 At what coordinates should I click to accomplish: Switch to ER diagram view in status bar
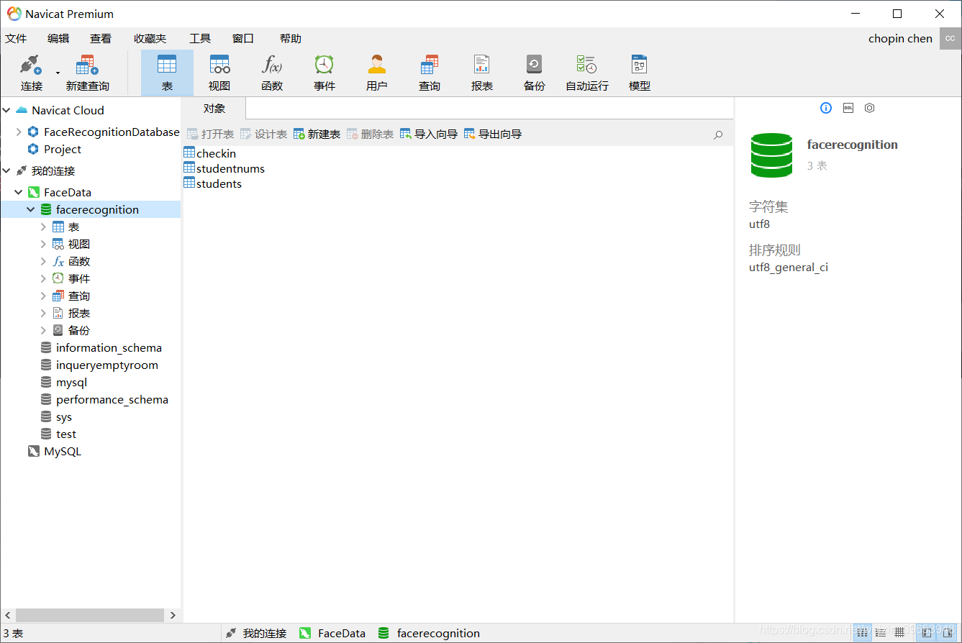[899, 632]
